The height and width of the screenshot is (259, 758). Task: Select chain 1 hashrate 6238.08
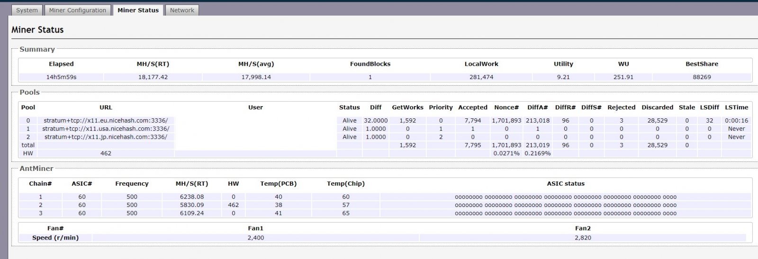(x=192, y=196)
